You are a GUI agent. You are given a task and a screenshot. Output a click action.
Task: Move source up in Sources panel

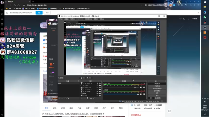coord(91,98)
